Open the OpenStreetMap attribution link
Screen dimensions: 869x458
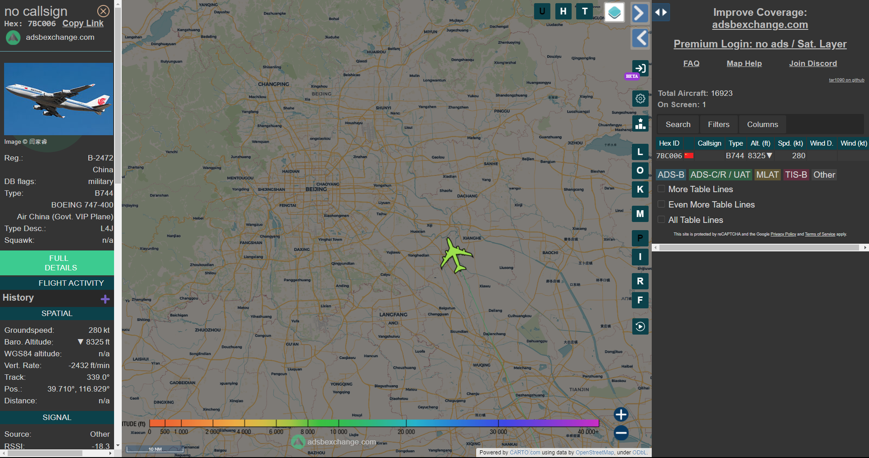595,452
